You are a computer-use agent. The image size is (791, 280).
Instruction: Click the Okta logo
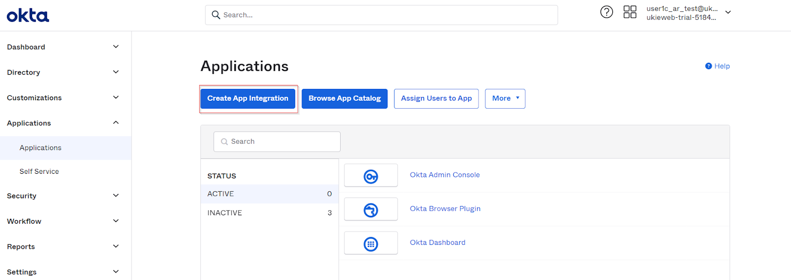28,15
